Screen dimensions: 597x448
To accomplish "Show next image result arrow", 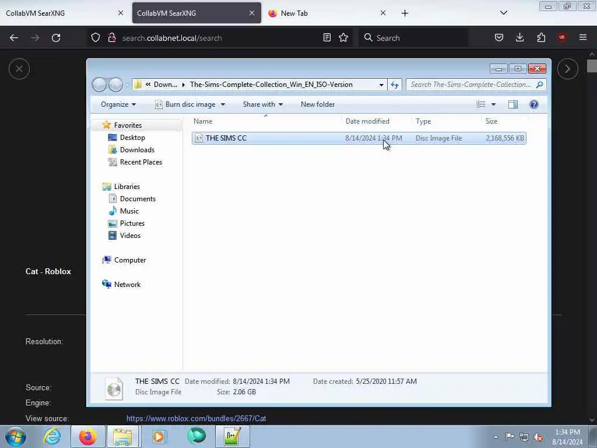I will tap(568, 69).
